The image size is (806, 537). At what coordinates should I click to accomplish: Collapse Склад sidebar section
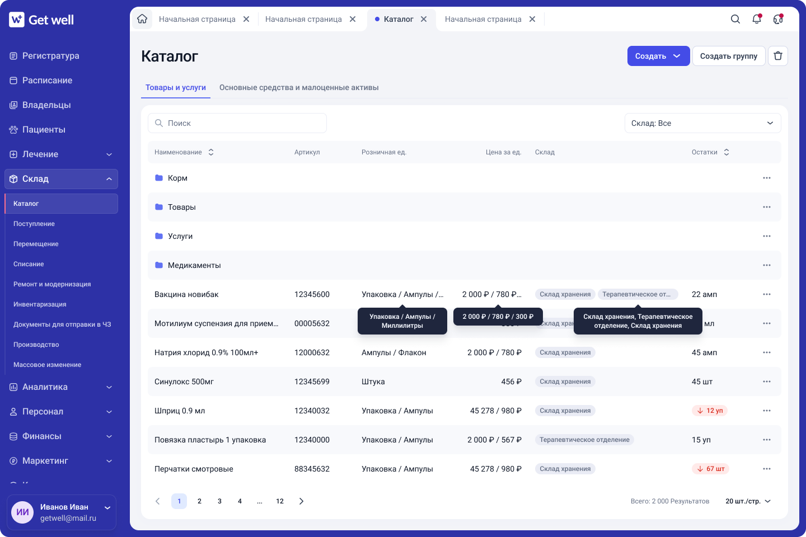tap(61, 179)
